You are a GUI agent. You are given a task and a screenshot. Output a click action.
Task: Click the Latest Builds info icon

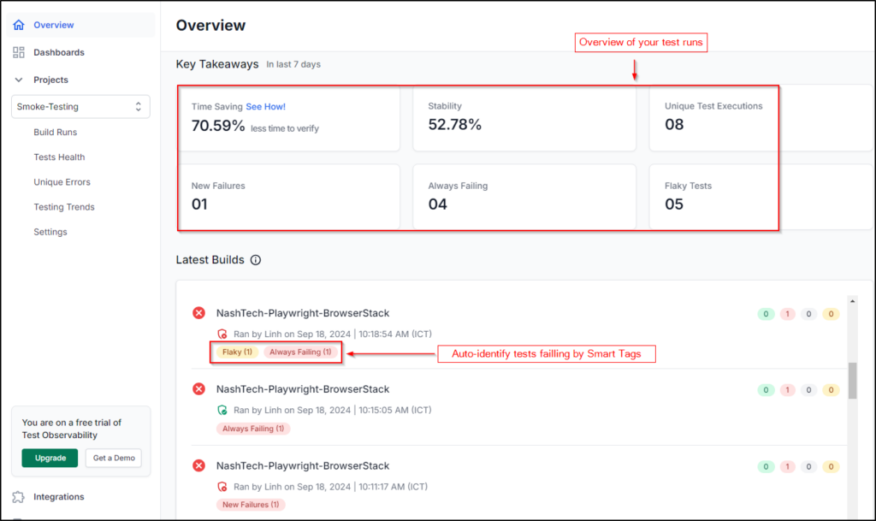[255, 260]
